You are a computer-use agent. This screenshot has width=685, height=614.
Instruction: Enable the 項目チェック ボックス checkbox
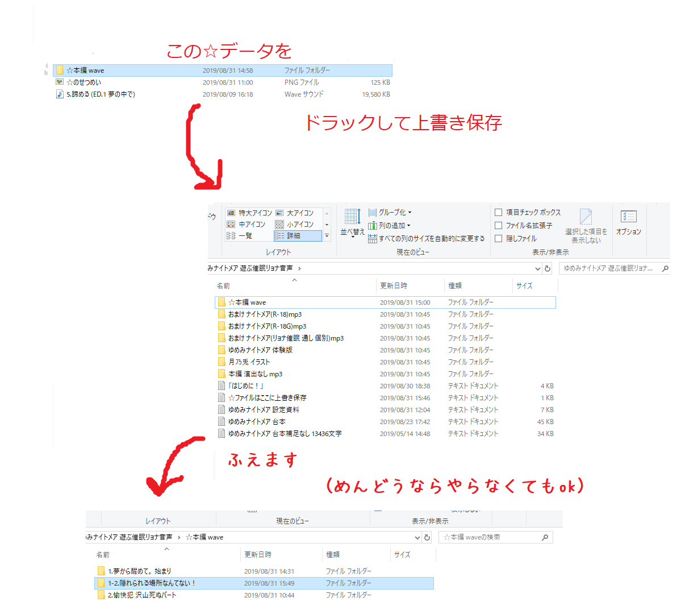(499, 213)
